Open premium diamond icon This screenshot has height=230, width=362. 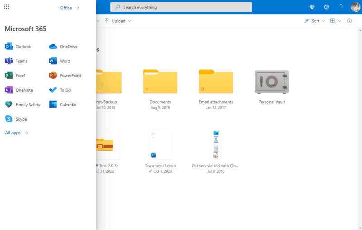312,7
